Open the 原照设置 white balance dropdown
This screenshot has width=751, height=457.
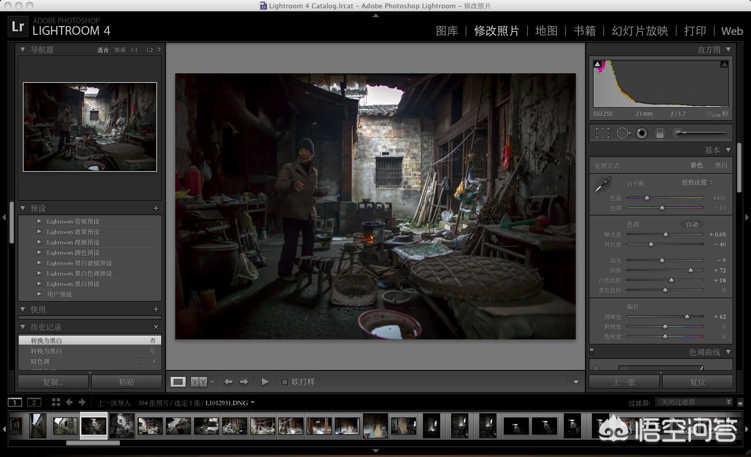[x=697, y=183]
